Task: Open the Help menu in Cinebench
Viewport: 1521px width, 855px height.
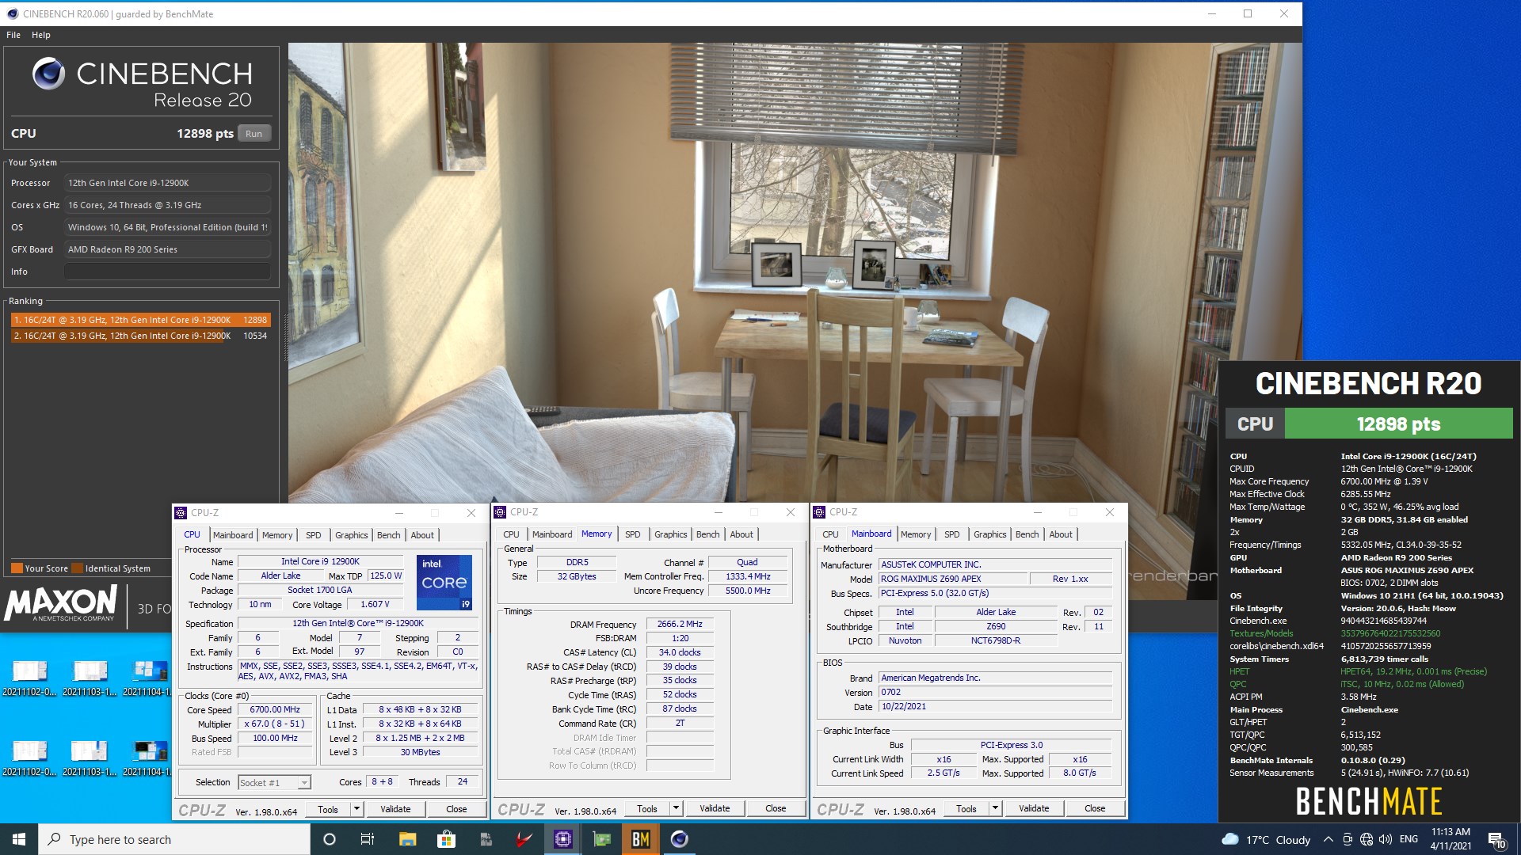Action: pos(41,35)
